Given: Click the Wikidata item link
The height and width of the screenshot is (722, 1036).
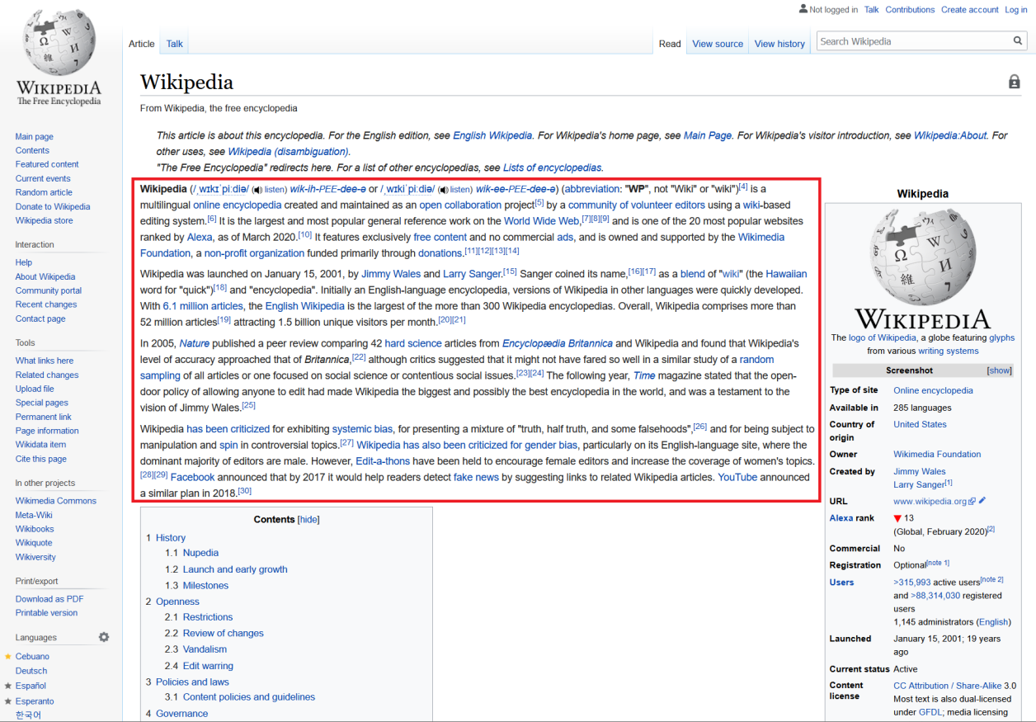Looking at the screenshot, I should (x=40, y=445).
